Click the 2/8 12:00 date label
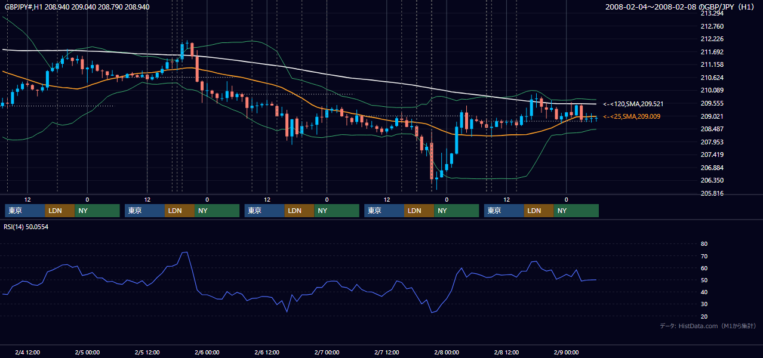 pos(506,352)
